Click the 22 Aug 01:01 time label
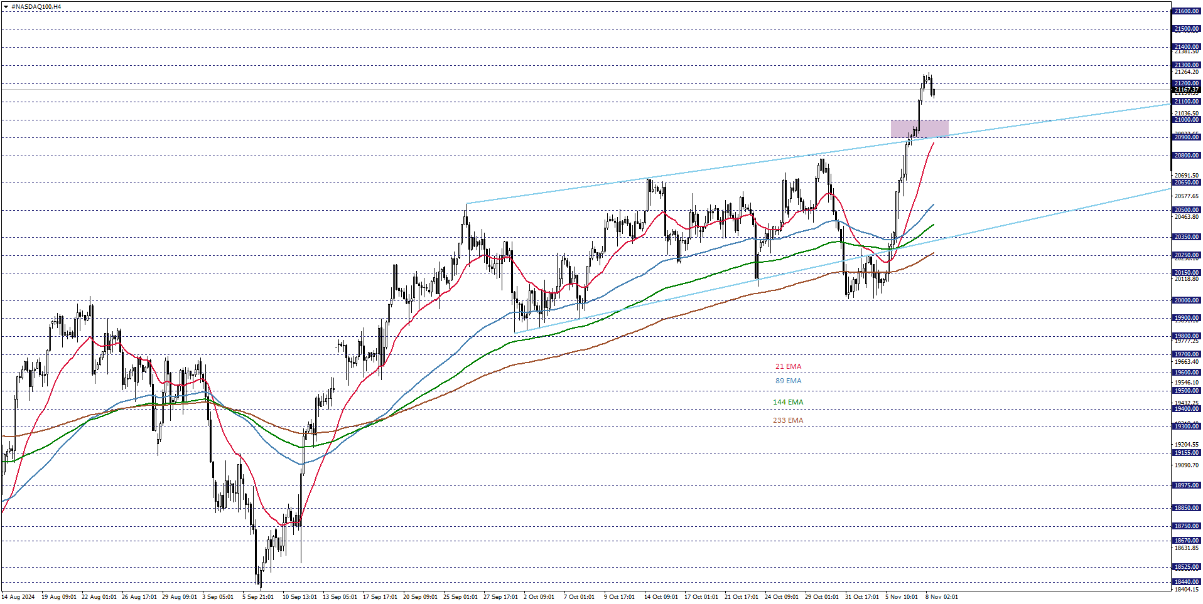Image resolution: width=1203 pixels, height=604 pixels. (x=99, y=597)
